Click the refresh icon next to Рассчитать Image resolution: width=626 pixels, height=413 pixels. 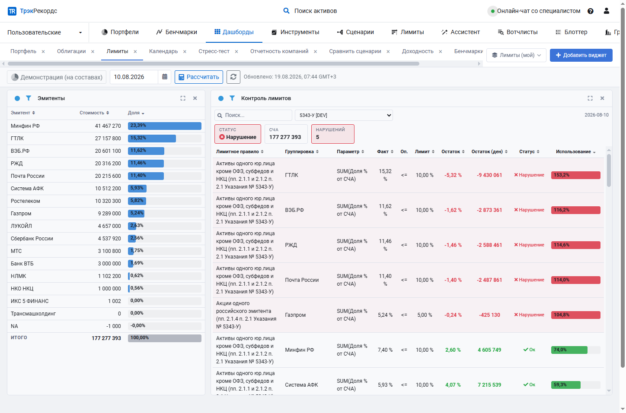tap(233, 77)
